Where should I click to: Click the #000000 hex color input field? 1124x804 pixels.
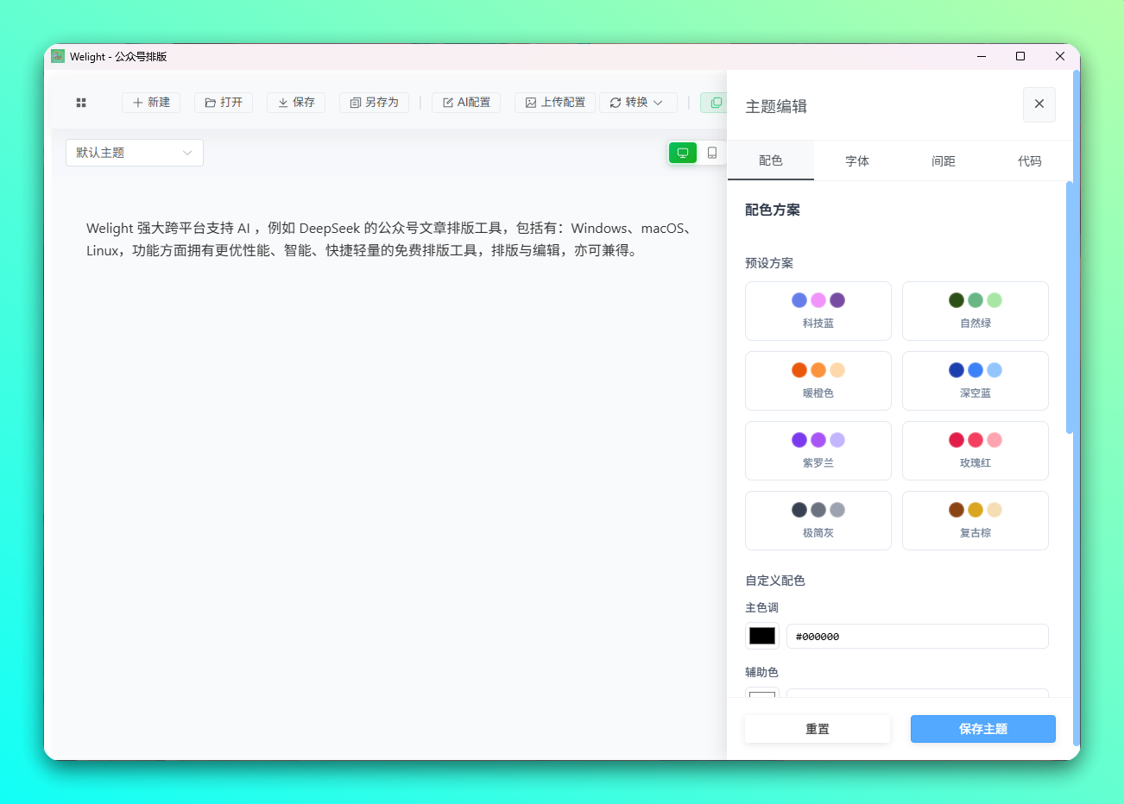pyautogui.click(x=918, y=637)
